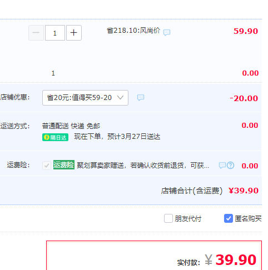268x270 pixels.
Task: Click the dropdown chevron arrow for 值得买59-20
Action: pos(120,98)
